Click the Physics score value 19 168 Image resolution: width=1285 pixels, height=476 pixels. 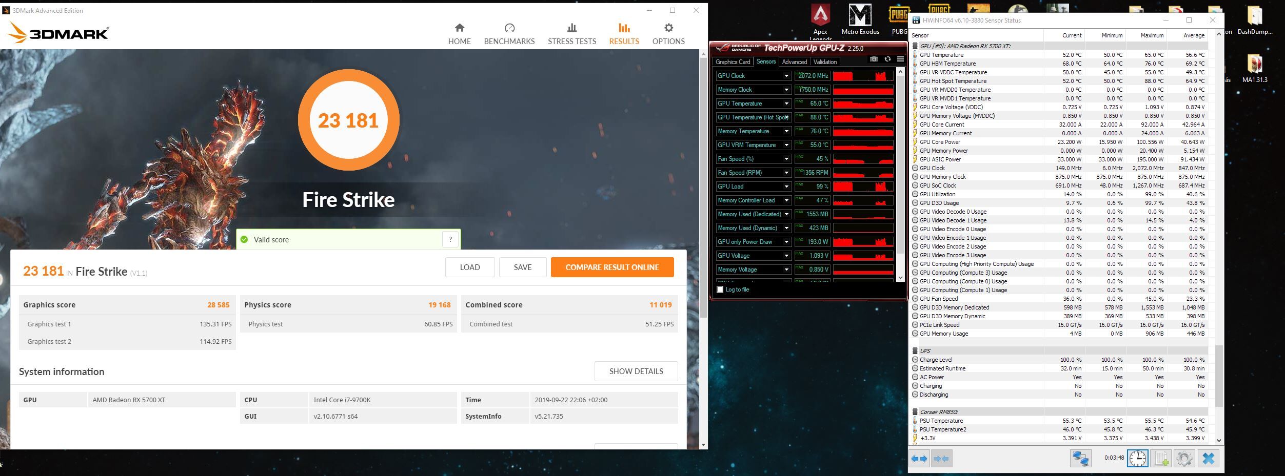click(x=439, y=305)
